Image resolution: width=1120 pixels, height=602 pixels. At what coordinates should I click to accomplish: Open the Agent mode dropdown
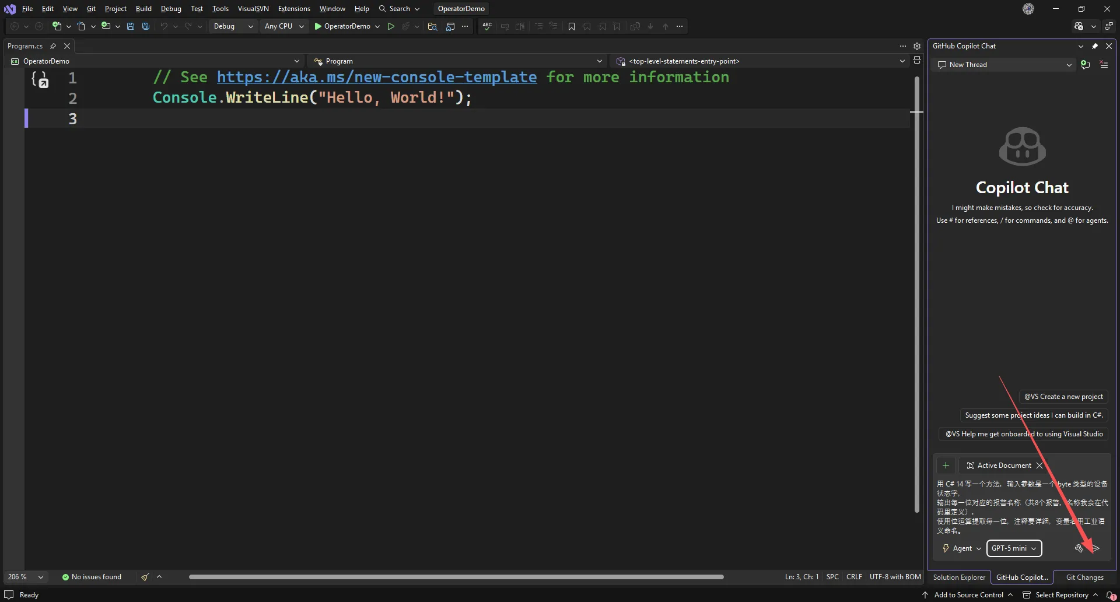pos(962,548)
